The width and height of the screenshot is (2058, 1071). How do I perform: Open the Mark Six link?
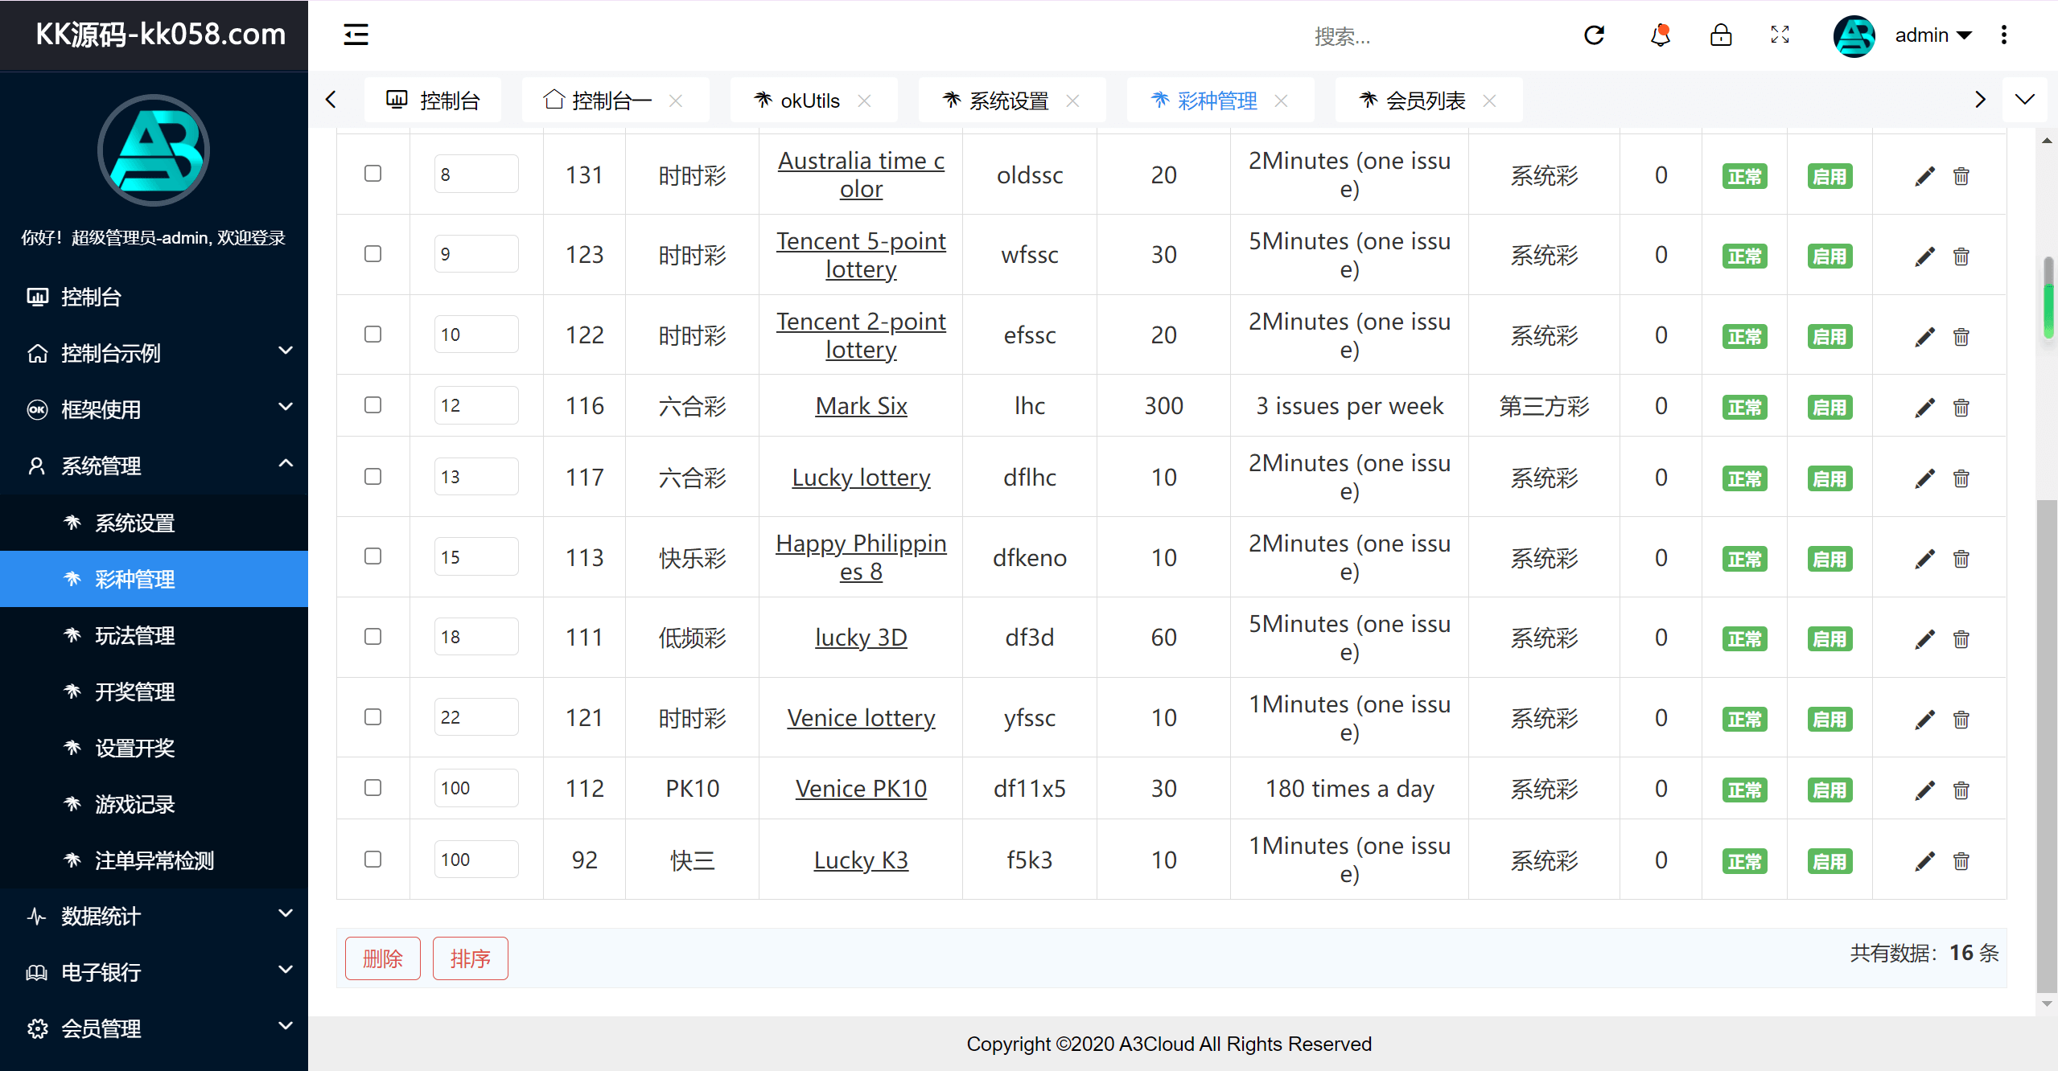[861, 406]
